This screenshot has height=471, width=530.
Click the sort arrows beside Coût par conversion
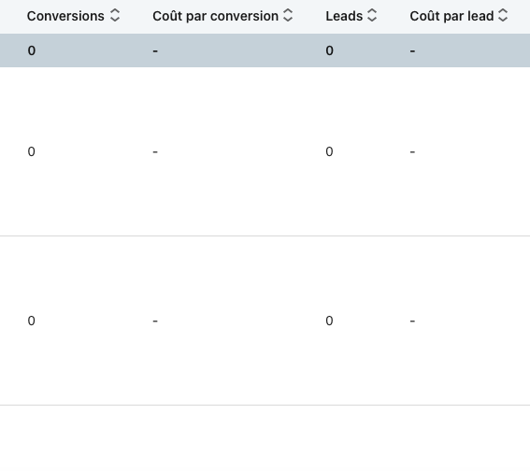[288, 16]
